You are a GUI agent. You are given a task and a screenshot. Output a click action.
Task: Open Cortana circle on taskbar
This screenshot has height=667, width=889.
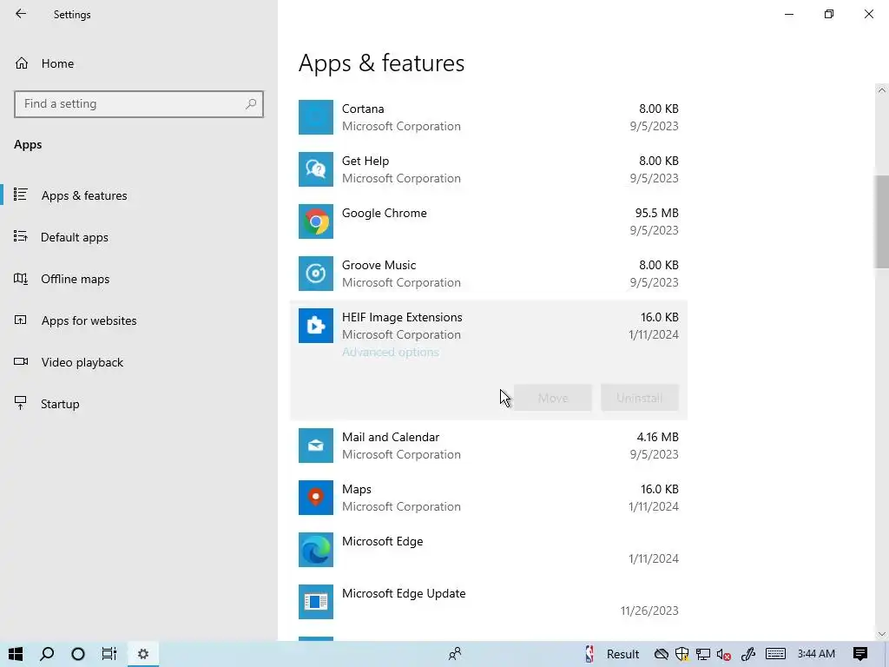pyautogui.click(x=78, y=654)
